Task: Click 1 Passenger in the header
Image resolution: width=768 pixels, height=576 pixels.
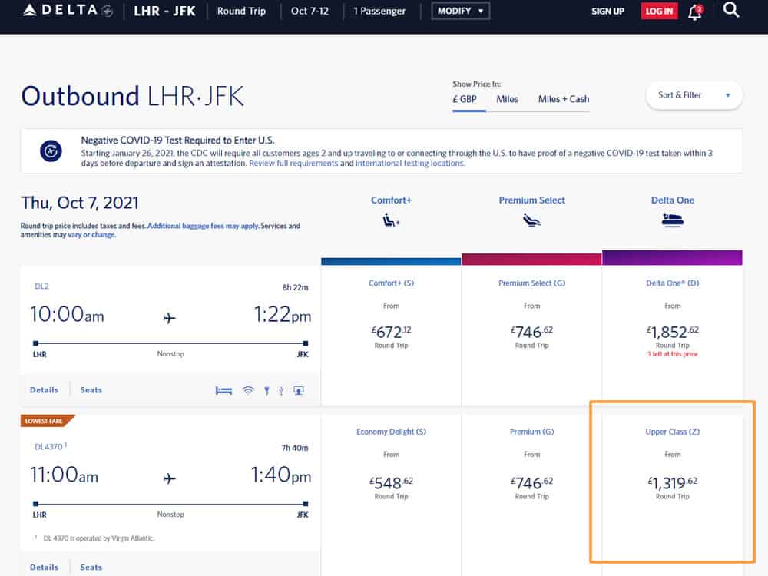Action: click(379, 11)
